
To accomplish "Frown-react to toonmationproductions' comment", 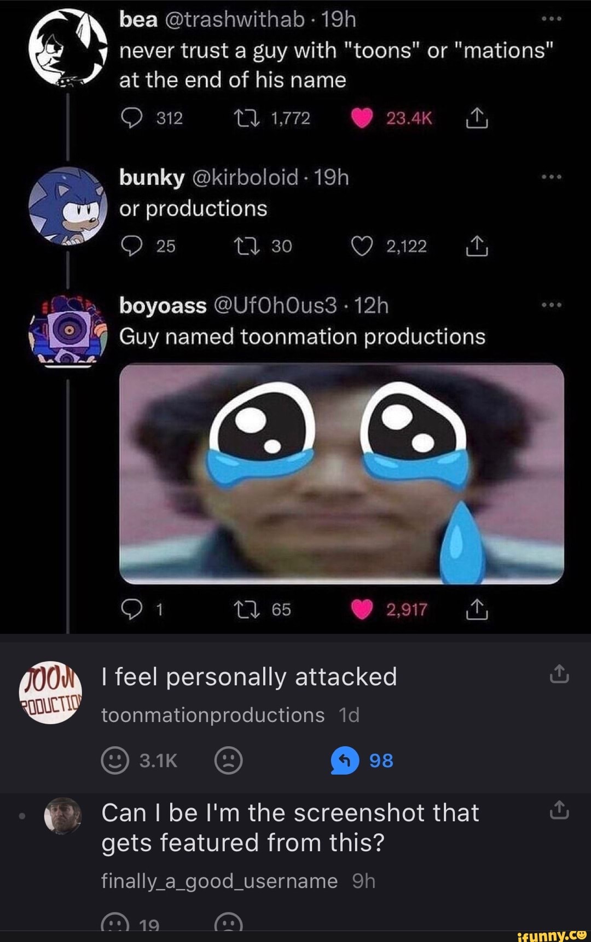I will pos(228,760).
